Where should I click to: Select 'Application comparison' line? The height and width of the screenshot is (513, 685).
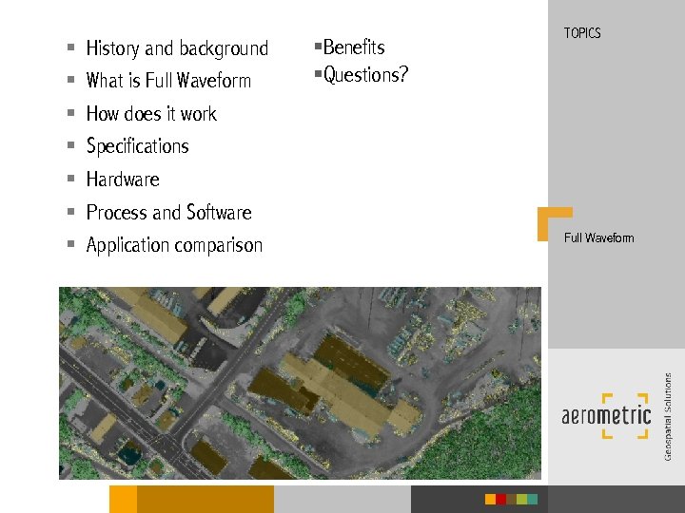pyautogui.click(x=174, y=245)
